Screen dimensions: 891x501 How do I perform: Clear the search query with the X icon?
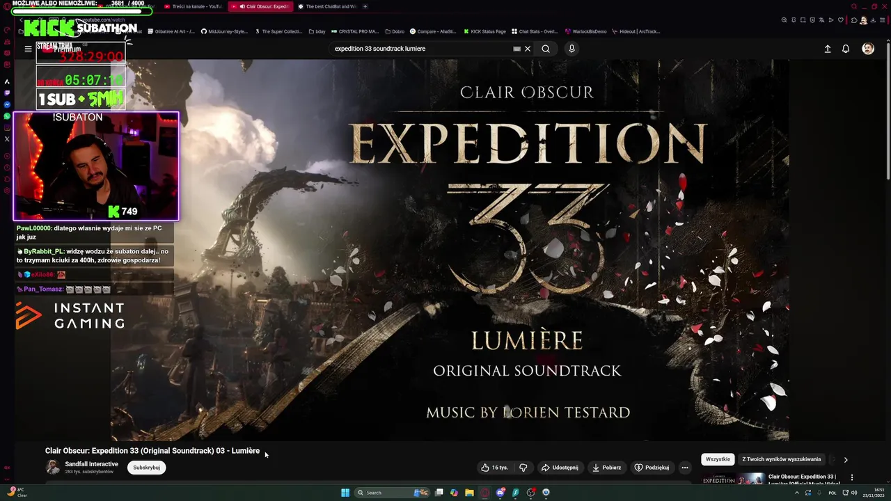pos(528,49)
